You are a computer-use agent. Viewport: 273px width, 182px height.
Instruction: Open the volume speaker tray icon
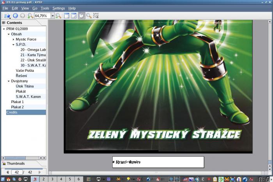197,179
